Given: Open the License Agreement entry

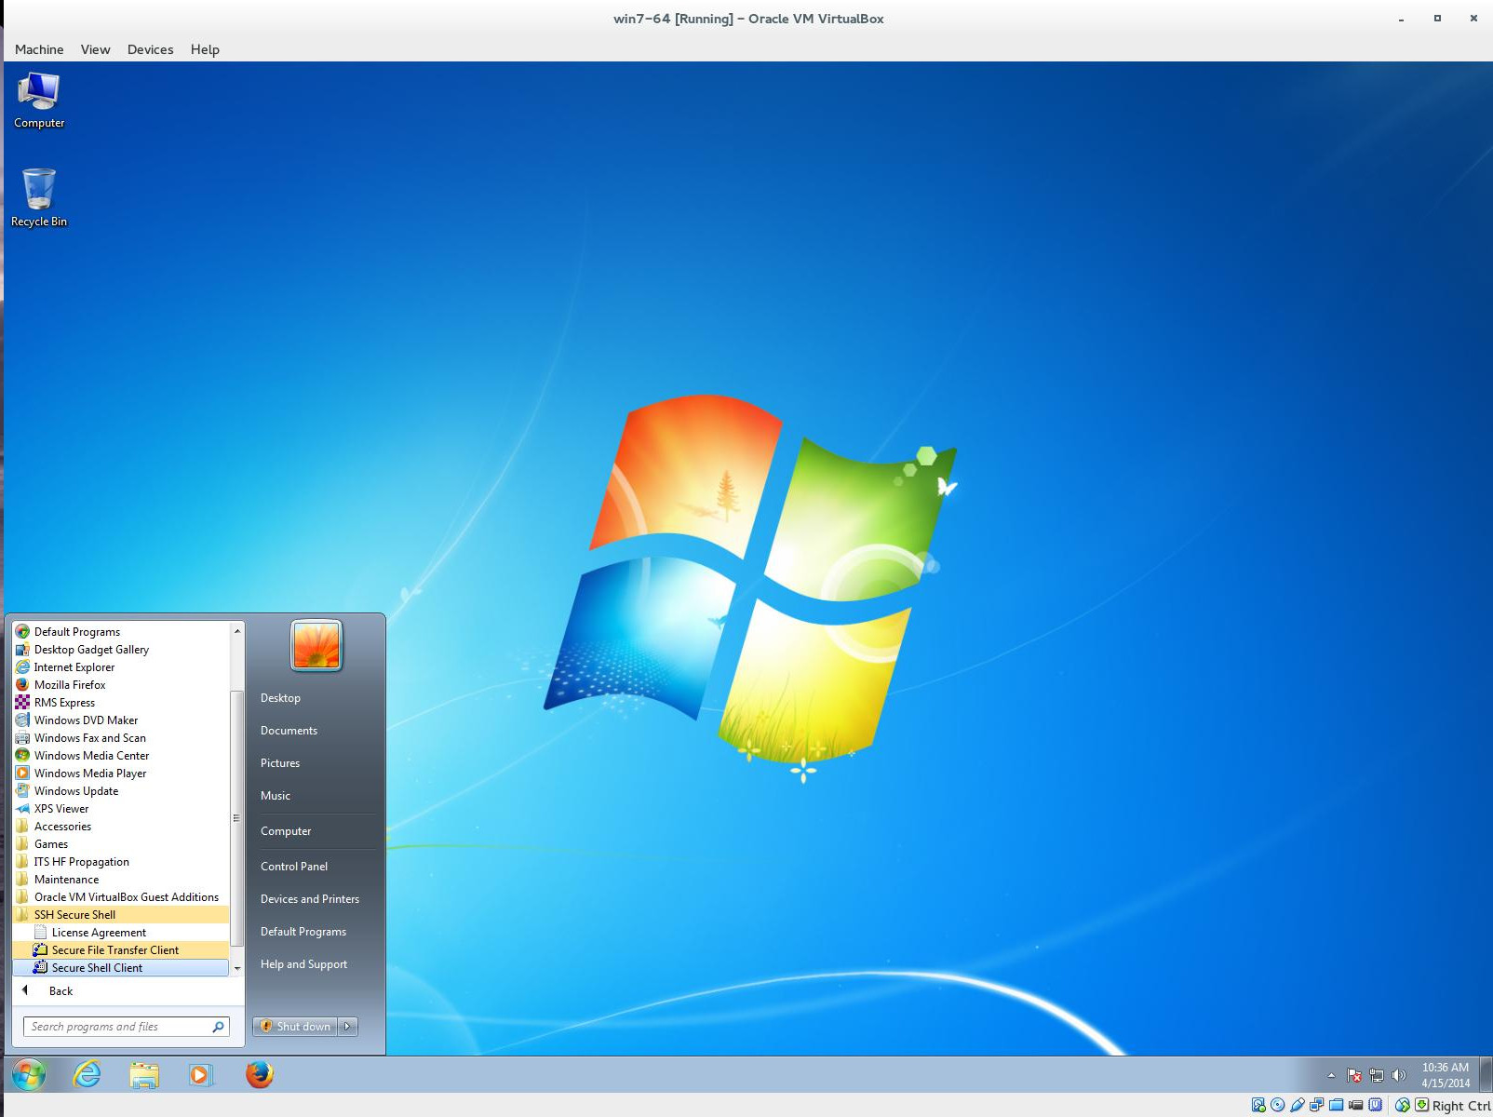Looking at the screenshot, I should pos(120,932).
